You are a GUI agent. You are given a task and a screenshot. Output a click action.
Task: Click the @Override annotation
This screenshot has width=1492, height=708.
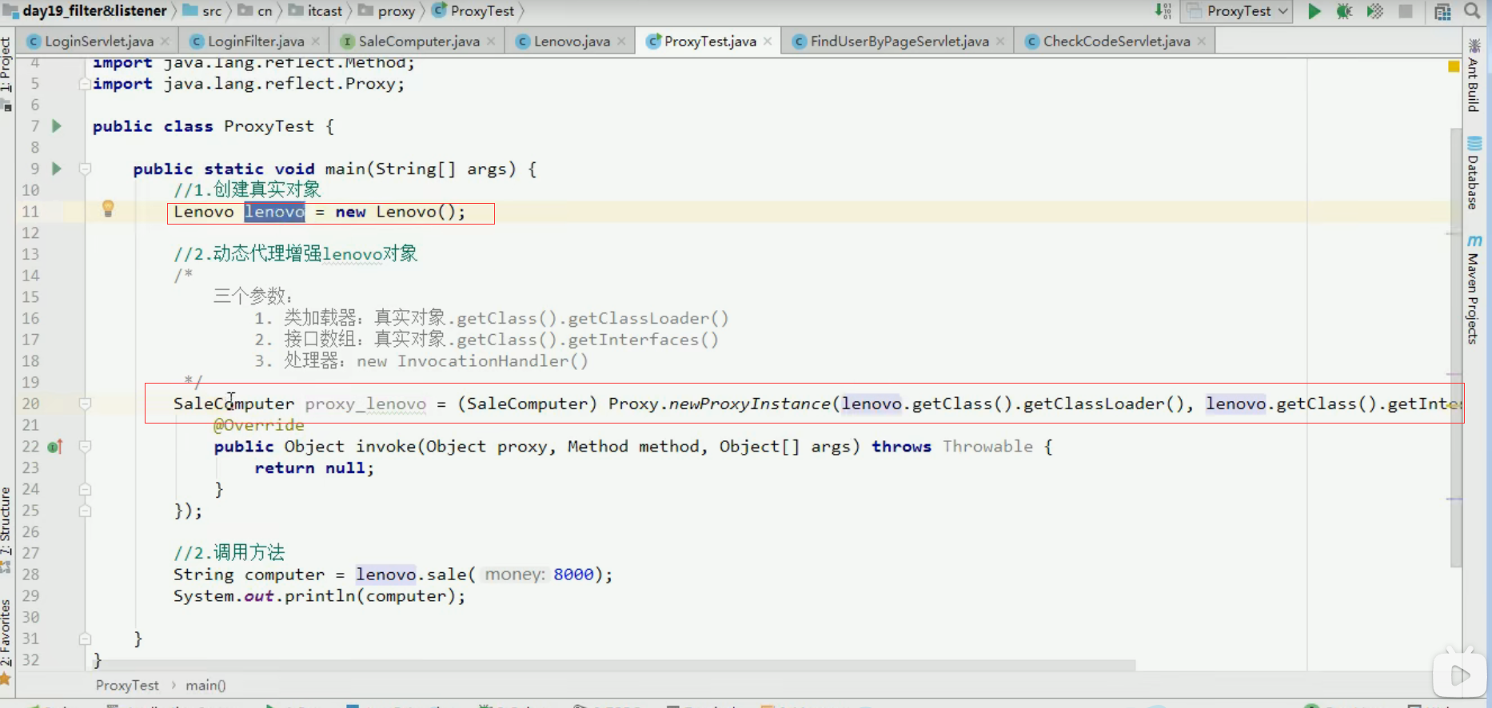[258, 425]
